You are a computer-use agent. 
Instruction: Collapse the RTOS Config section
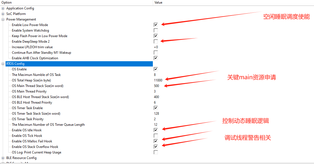click(3, 64)
